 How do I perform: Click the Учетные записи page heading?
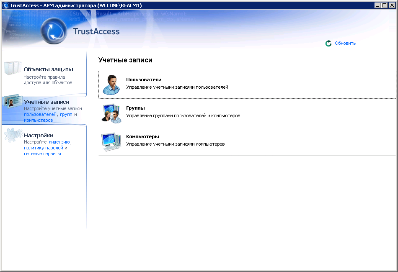click(125, 60)
